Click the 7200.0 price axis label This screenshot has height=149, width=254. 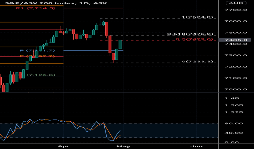point(236,67)
